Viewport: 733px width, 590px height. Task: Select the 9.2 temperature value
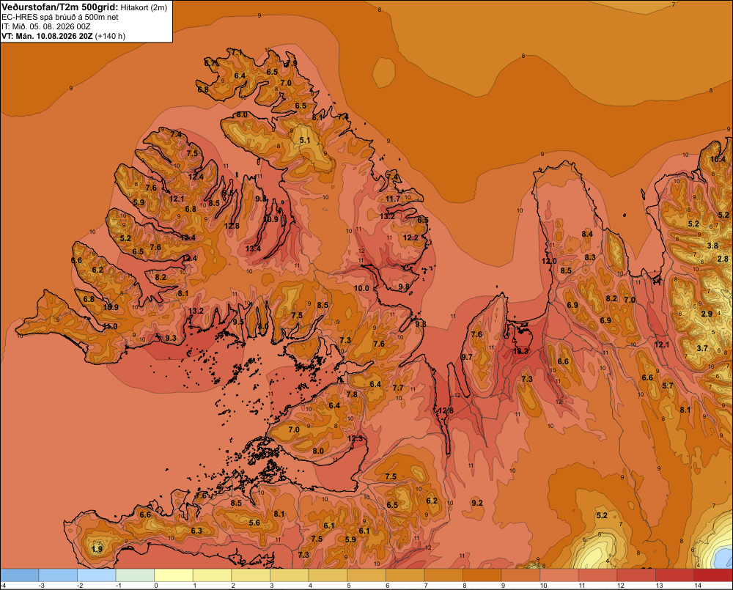coord(477,503)
